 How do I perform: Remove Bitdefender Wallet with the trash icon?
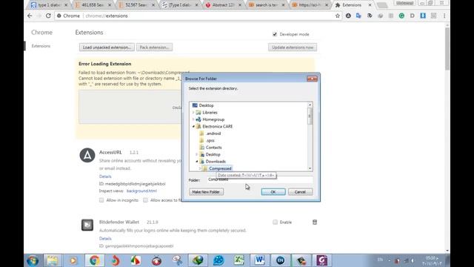315,222
